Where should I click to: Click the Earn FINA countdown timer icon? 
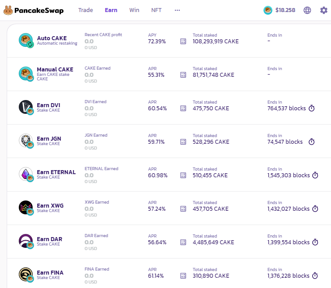[315, 276]
